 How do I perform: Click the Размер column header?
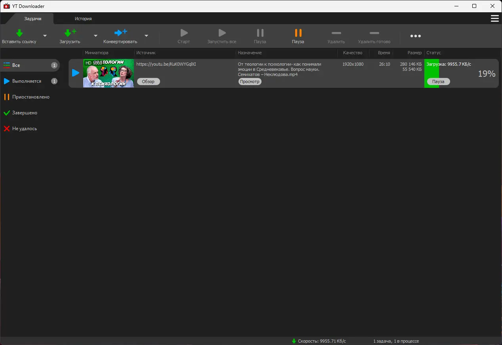coord(415,53)
